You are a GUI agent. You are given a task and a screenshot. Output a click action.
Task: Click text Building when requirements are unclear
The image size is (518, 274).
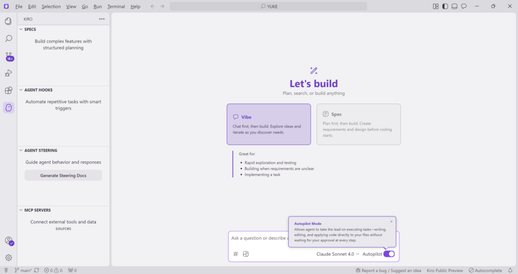coord(279,169)
